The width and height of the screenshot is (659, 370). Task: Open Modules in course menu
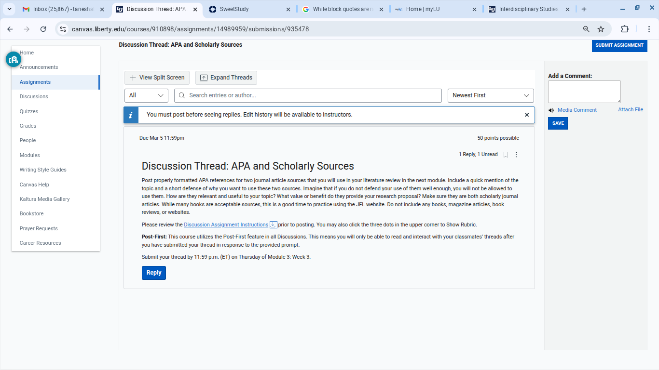point(30,155)
